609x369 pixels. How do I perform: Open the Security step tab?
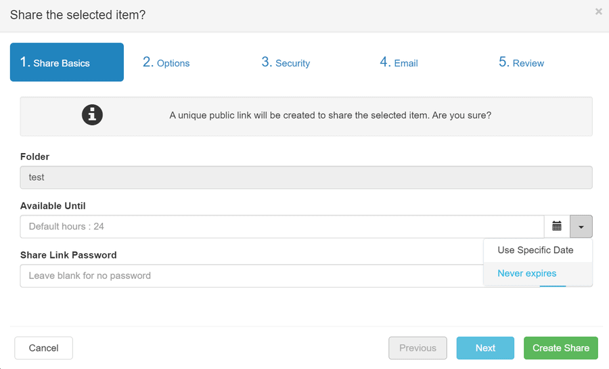[286, 62]
